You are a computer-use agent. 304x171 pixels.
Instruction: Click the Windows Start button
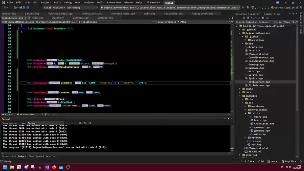click(5, 167)
